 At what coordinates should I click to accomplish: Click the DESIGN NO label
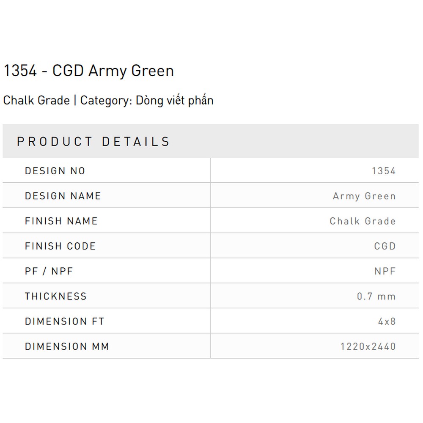pos(55,171)
